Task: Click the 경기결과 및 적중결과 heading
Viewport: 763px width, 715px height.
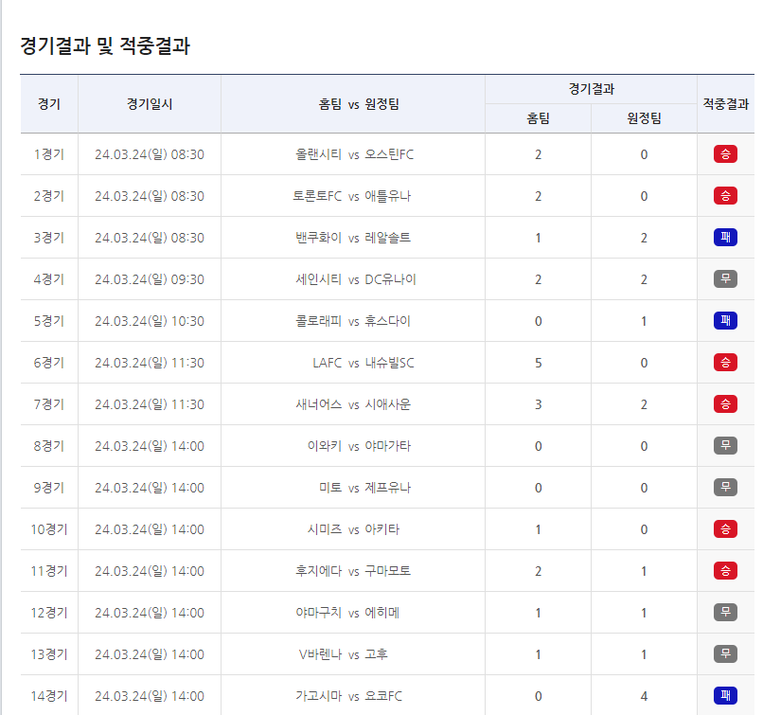Action: (105, 46)
